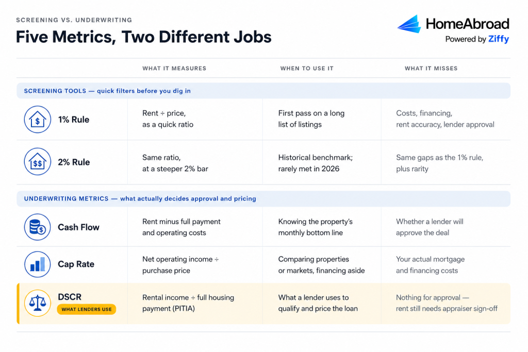The width and height of the screenshot is (528, 352).
Task: Click the SCREENING TOOLS section banner
Action: point(263,91)
